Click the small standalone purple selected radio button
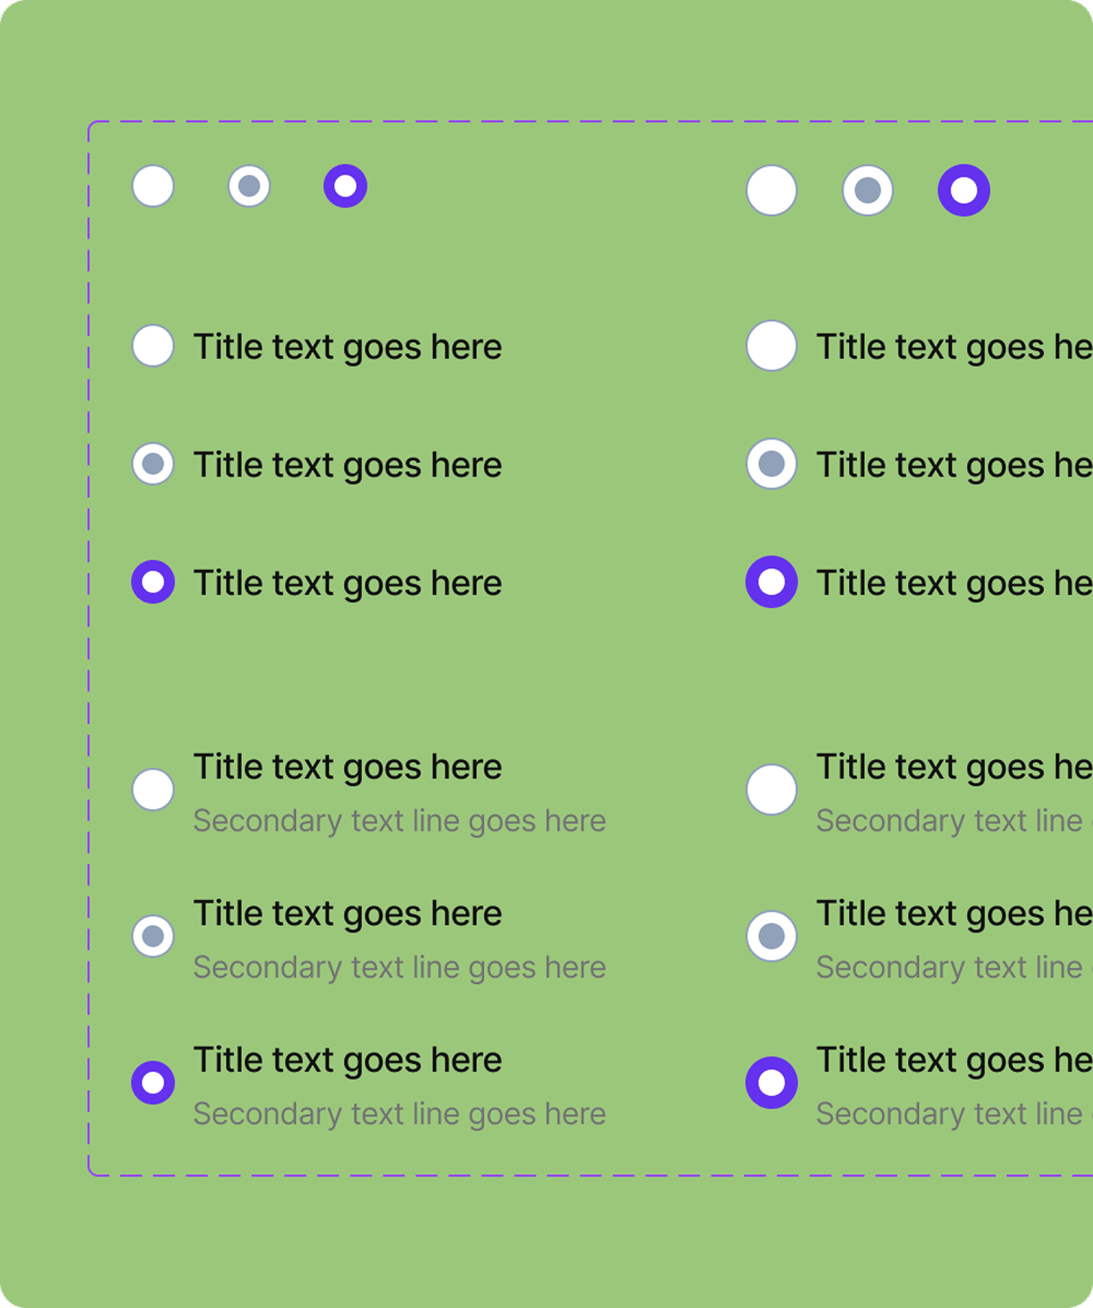 [345, 186]
